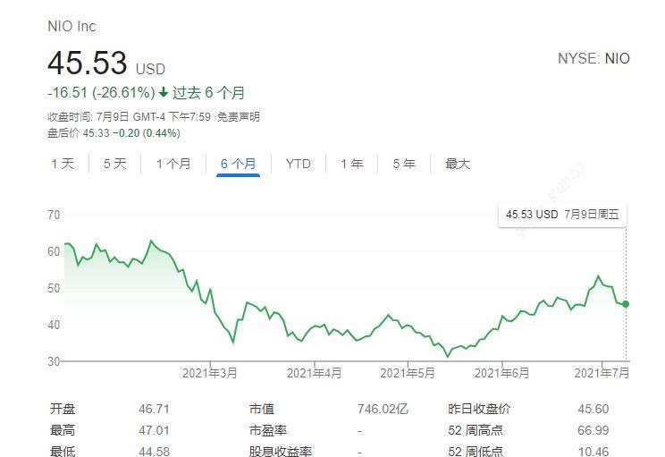Select the 1 年 time range tab
The width and height of the screenshot is (665, 457).
coord(352,164)
